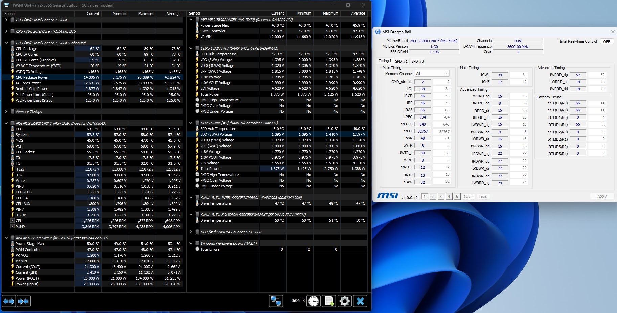This screenshot has height=313, width=617.
Task: Switch to the SPD #3 tab
Action: pos(417,61)
